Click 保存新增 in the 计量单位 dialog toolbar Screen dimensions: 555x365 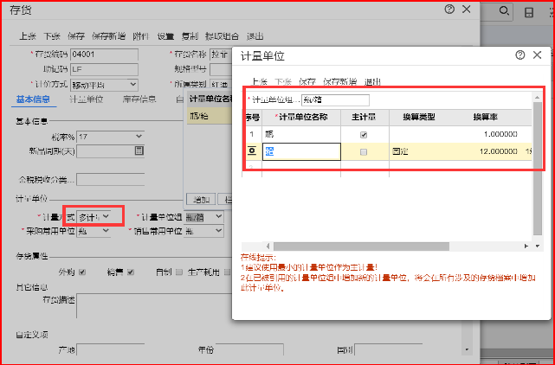340,81
